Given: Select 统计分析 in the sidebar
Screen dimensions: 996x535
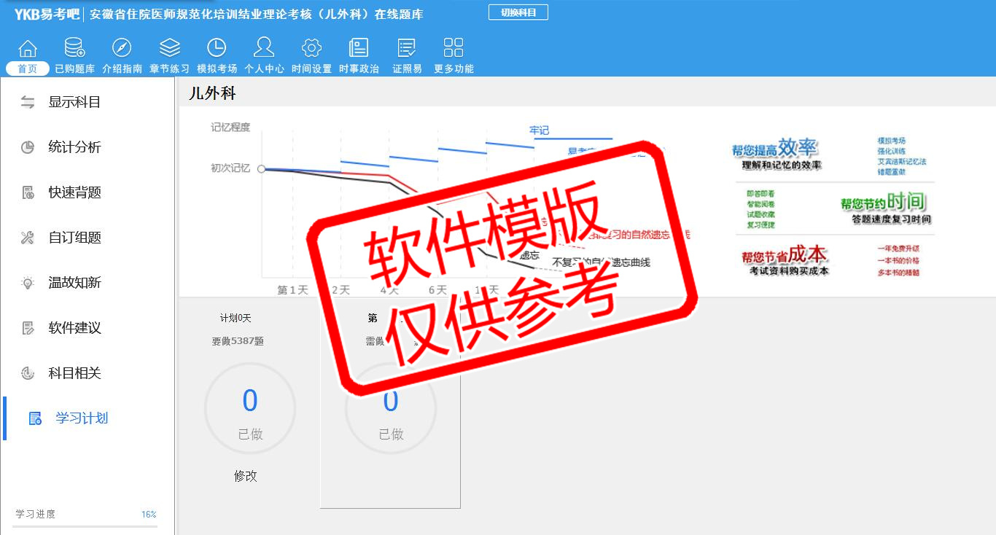Looking at the screenshot, I should pos(74,147).
